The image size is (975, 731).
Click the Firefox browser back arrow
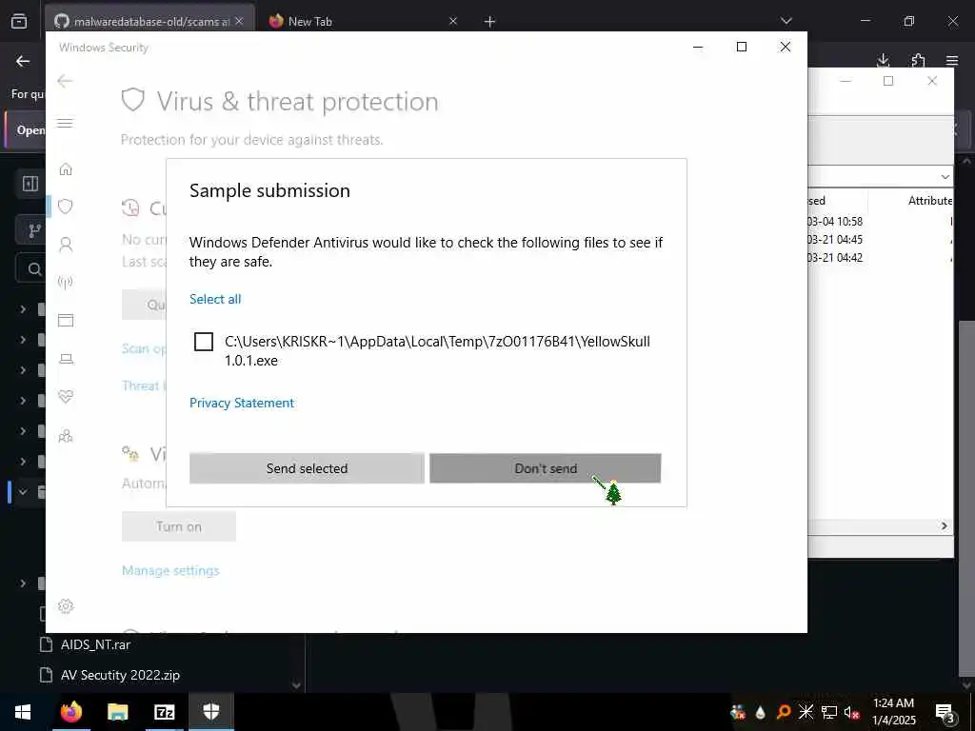(23, 61)
